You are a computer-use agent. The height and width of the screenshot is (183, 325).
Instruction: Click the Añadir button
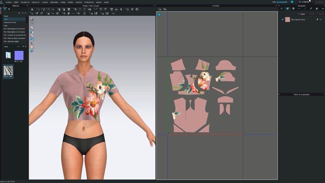pos(302,14)
